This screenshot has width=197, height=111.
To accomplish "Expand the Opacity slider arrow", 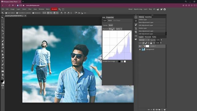I will (161, 40).
